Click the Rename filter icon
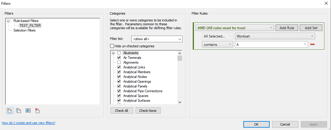 click(28, 111)
